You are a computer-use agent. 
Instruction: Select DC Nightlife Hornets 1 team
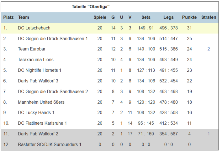pyautogui.click(x=40, y=70)
